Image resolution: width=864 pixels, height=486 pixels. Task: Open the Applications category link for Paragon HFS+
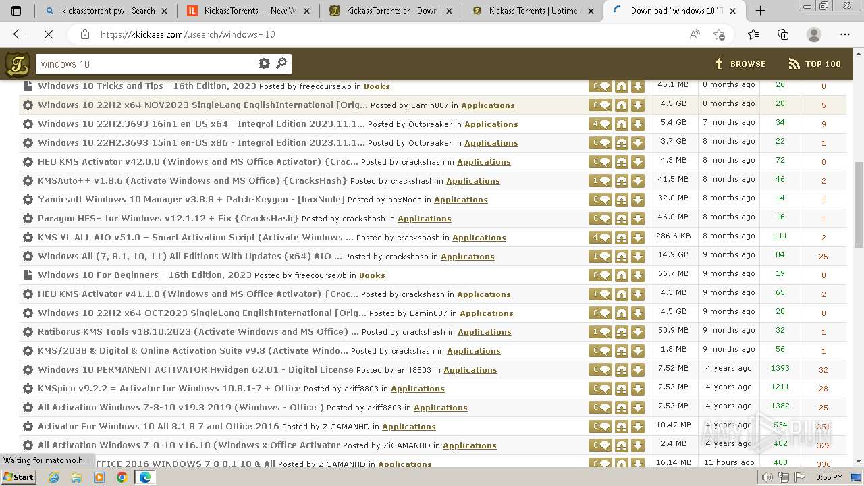[425, 219]
